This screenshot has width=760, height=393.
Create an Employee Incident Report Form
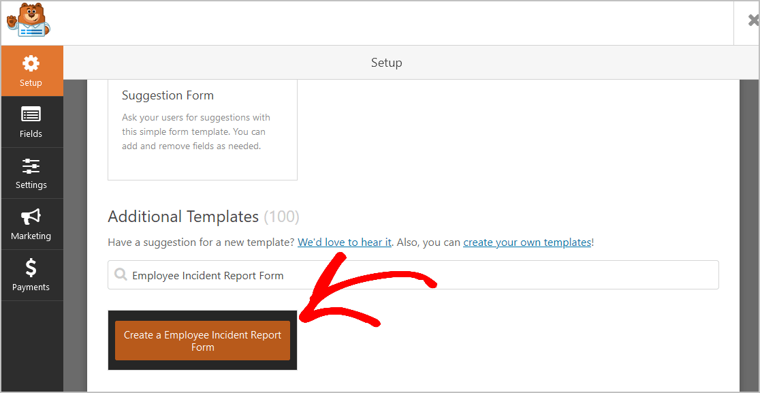203,341
